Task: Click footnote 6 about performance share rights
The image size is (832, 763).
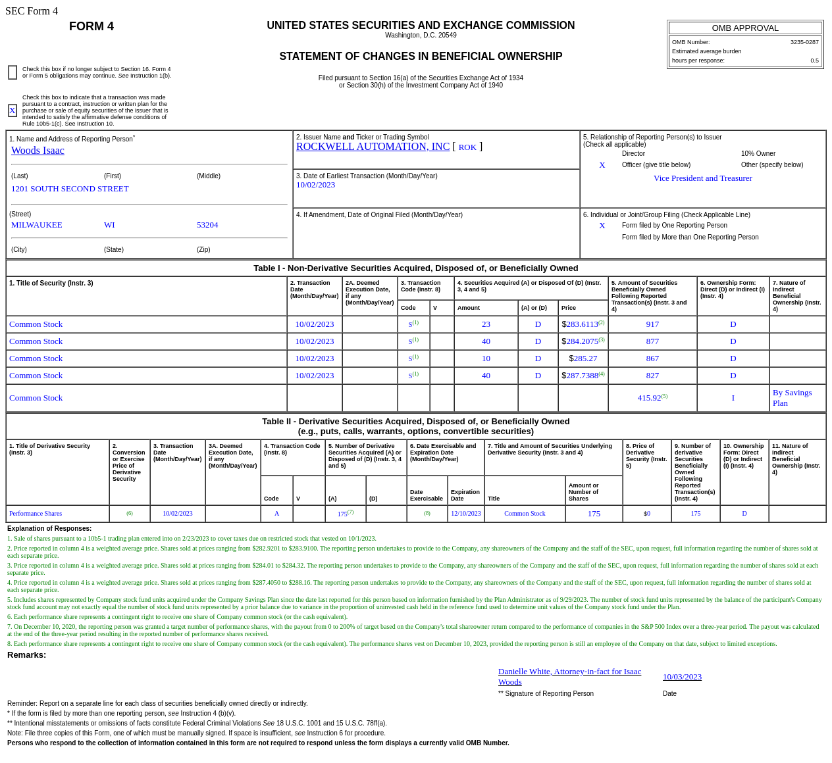Action: [x=177, y=617]
